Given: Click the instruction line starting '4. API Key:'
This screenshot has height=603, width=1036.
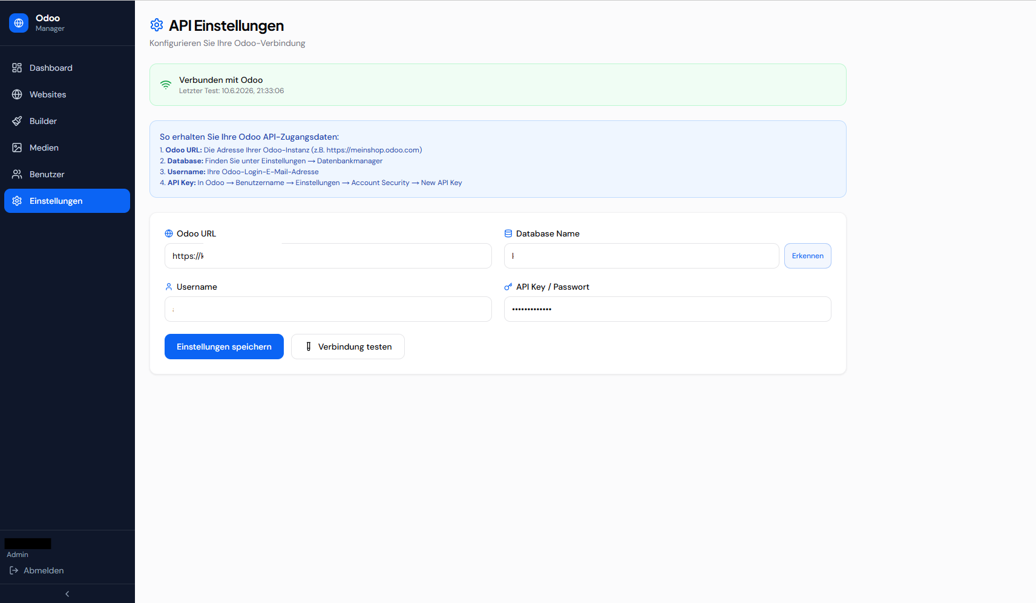Looking at the screenshot, I should tap(311, 183).
